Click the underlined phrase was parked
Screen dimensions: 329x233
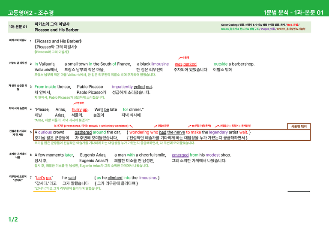point(185,64)
